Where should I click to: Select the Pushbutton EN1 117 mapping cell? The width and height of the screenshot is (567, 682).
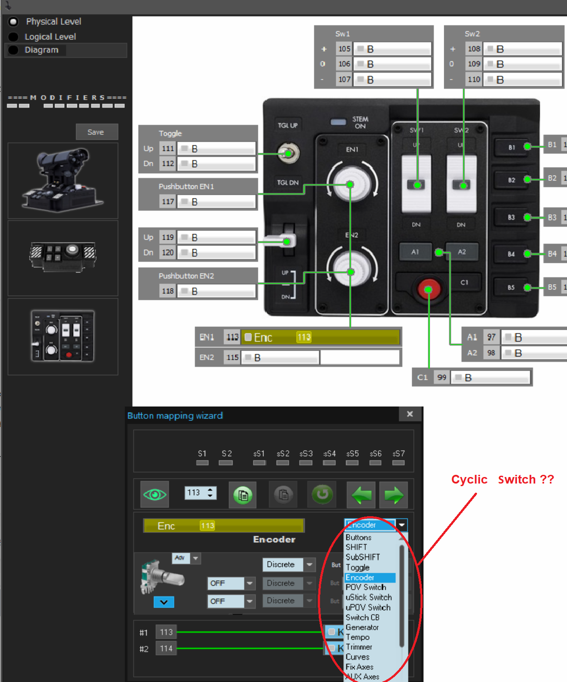point(216,202)
